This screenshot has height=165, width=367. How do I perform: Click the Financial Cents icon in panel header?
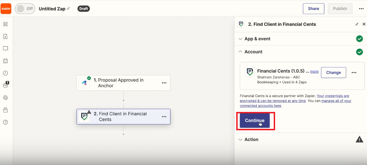pos(241,24)
